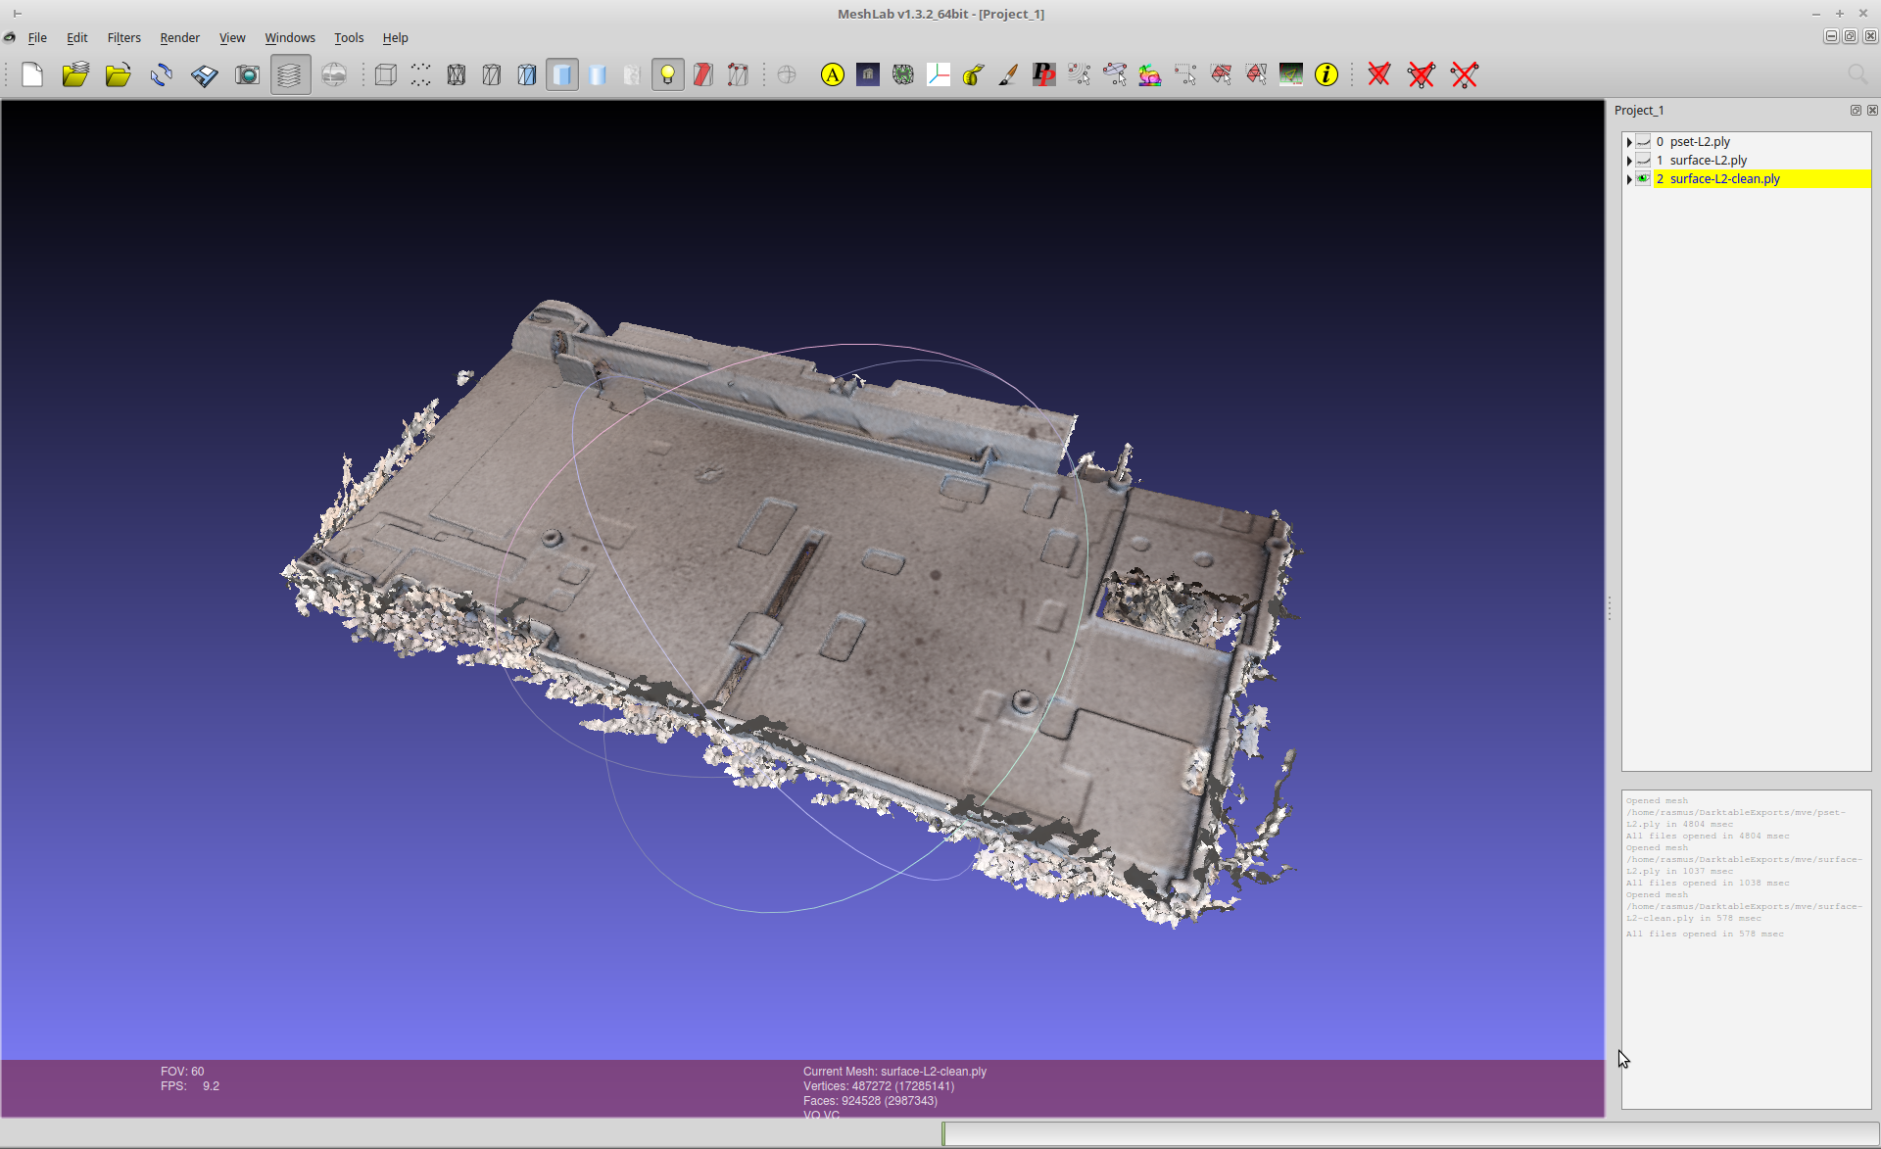Click the Delete selected faces icon
This screenshot has width=1881, height=1149.
[x=1378, y=74]
